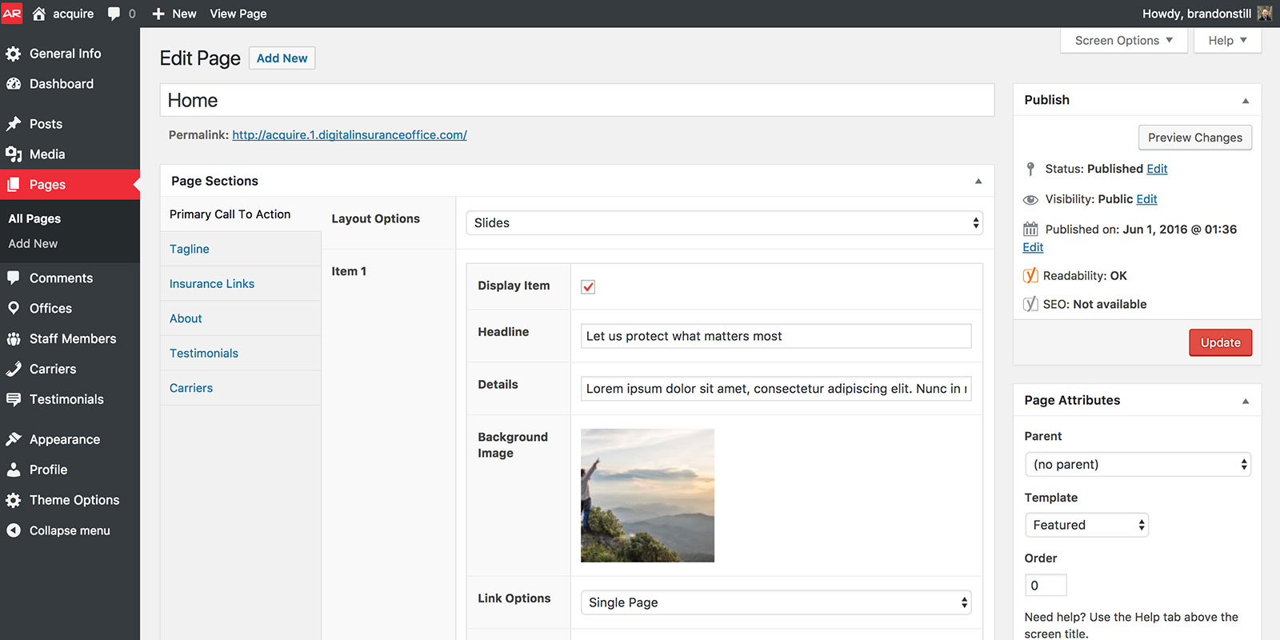The width and height of the screenshot is (1280, 640).
Task: Open the Help tab dropdown
Action: [x=1227, y=41]
